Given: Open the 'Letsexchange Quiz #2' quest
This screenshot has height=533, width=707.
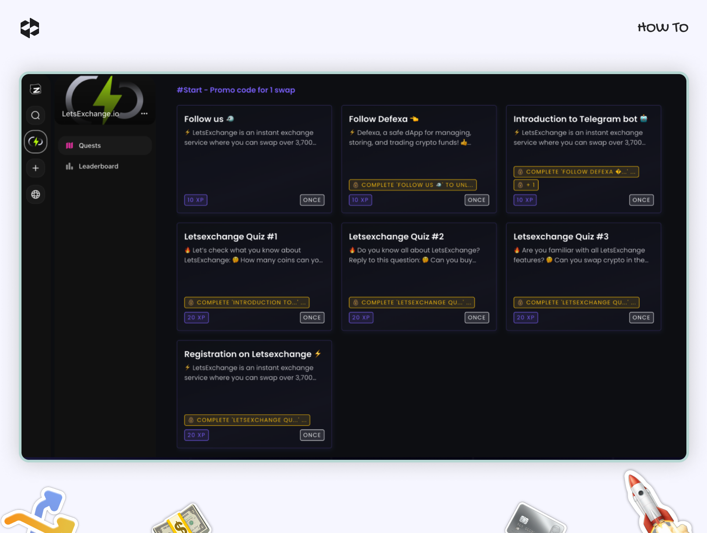Looking at the screenshot, I should [x=419, y=277].
